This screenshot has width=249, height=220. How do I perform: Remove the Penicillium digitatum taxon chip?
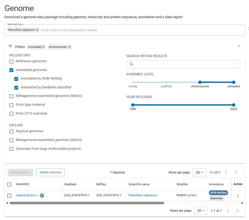coord(37,30)
